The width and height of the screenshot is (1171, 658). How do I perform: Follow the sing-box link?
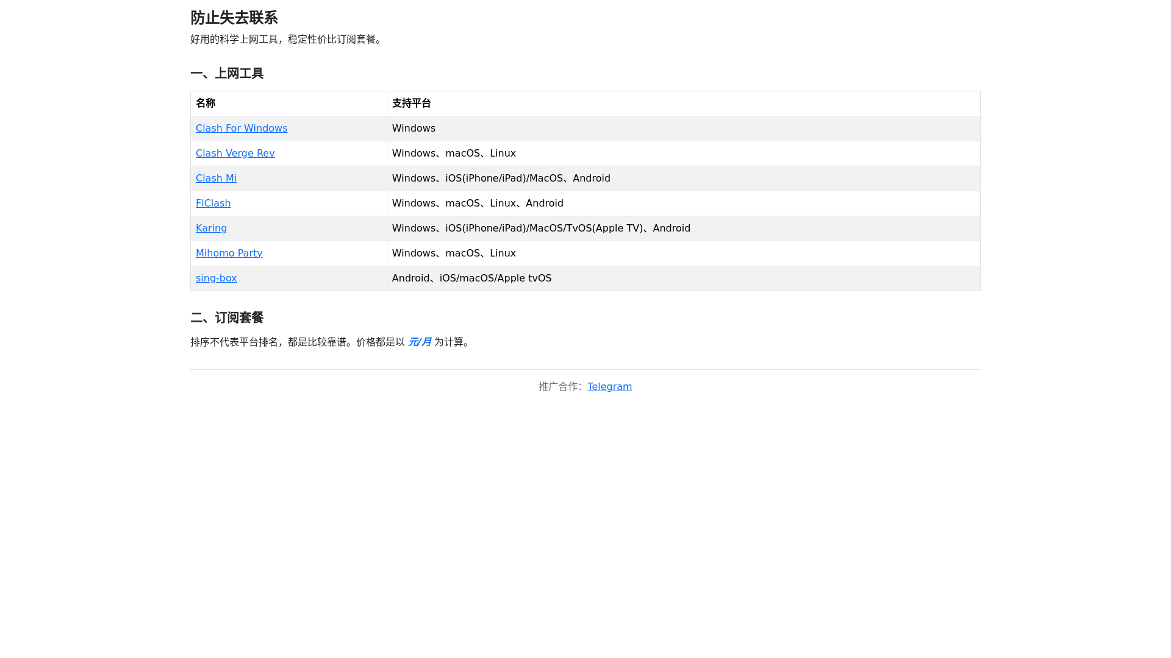216,278
